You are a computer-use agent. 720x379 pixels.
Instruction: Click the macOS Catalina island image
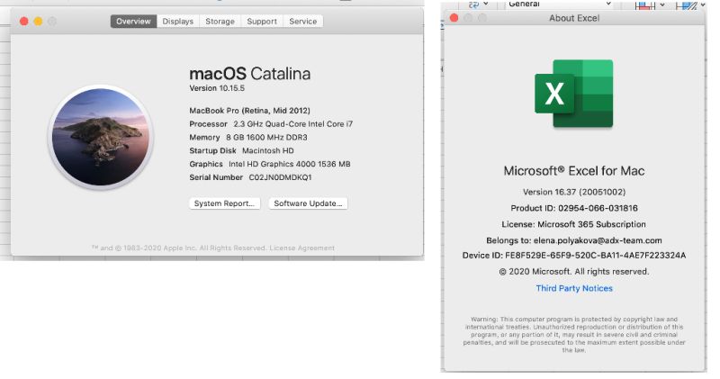click(101, 137)
